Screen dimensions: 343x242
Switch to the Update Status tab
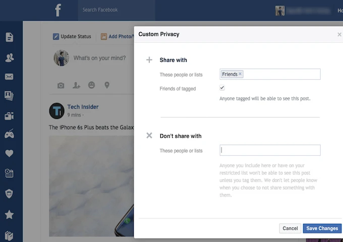pyautogui.click(x=72, y=36)
